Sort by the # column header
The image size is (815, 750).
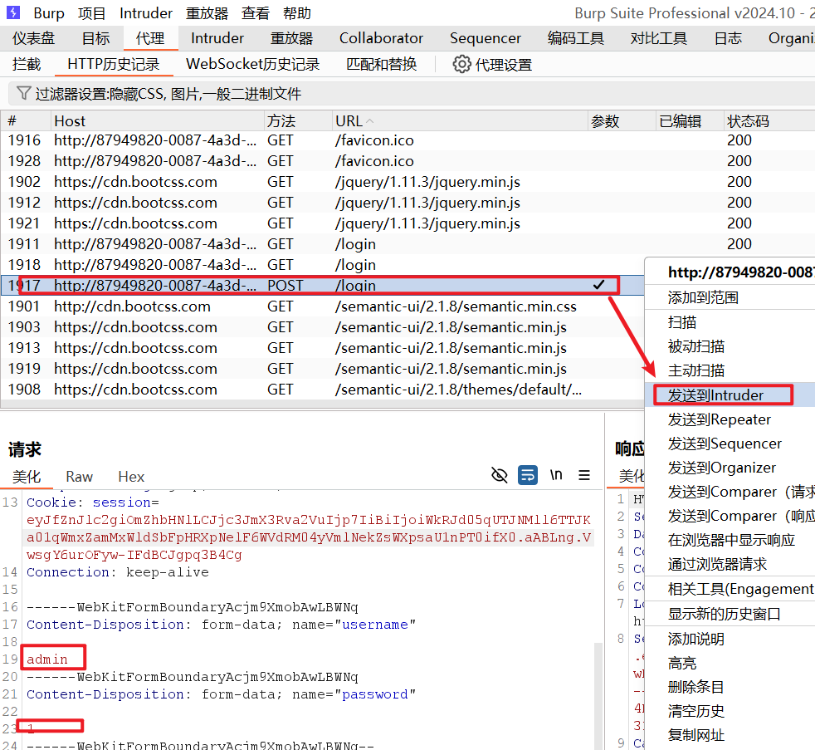click(26, 121)
